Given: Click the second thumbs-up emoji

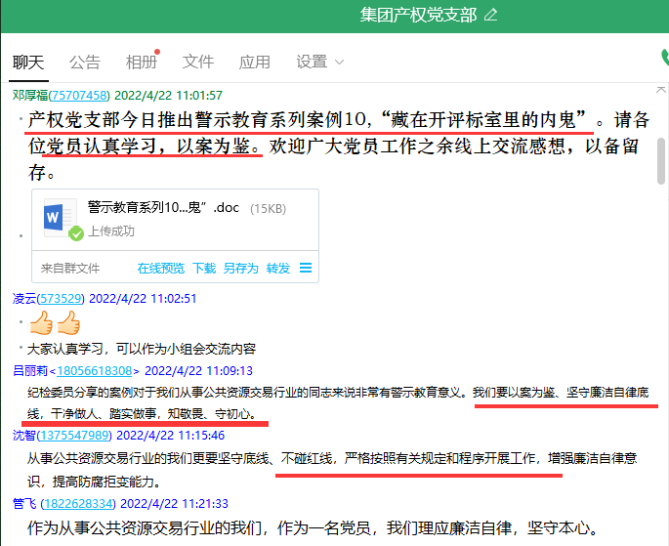Looking at the screenshot, I should 67,322.
